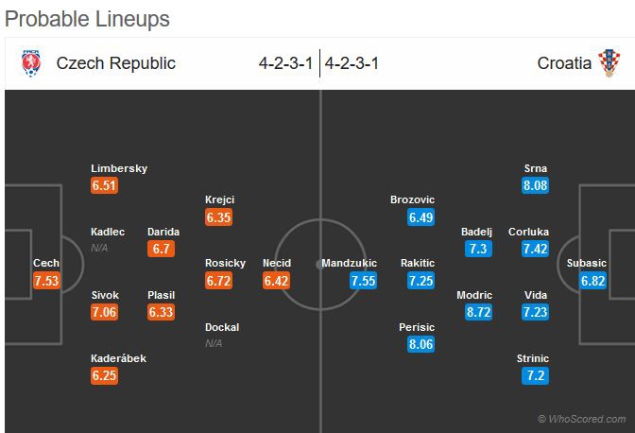Screen dimensions: 635x433
Task: Click the Czech Republic team crest icon
Action: [x=32, y=63]
